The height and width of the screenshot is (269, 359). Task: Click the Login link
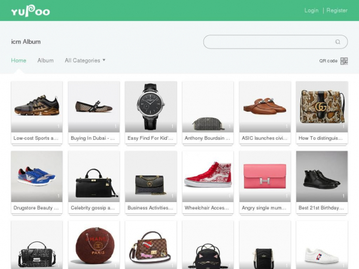click(x=311, y=11)
